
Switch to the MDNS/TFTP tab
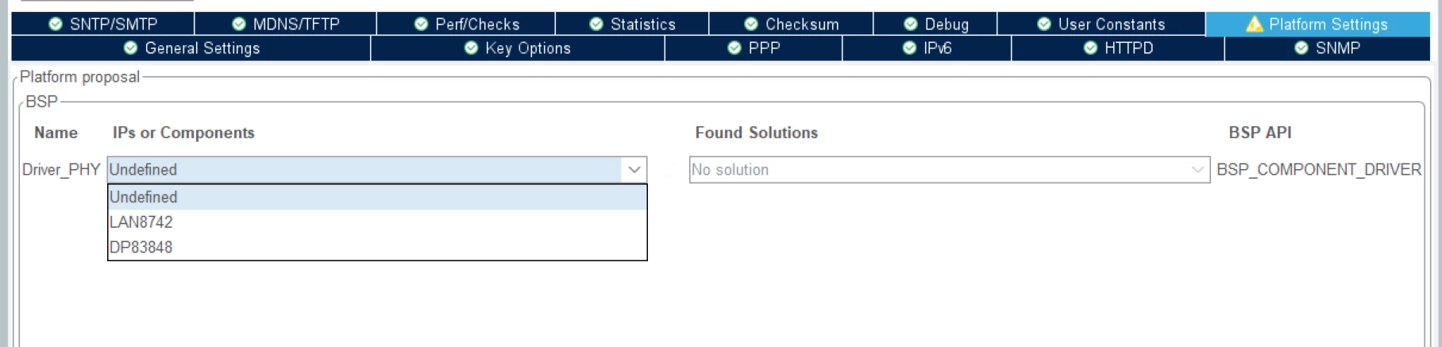click(x=285, y=24)
